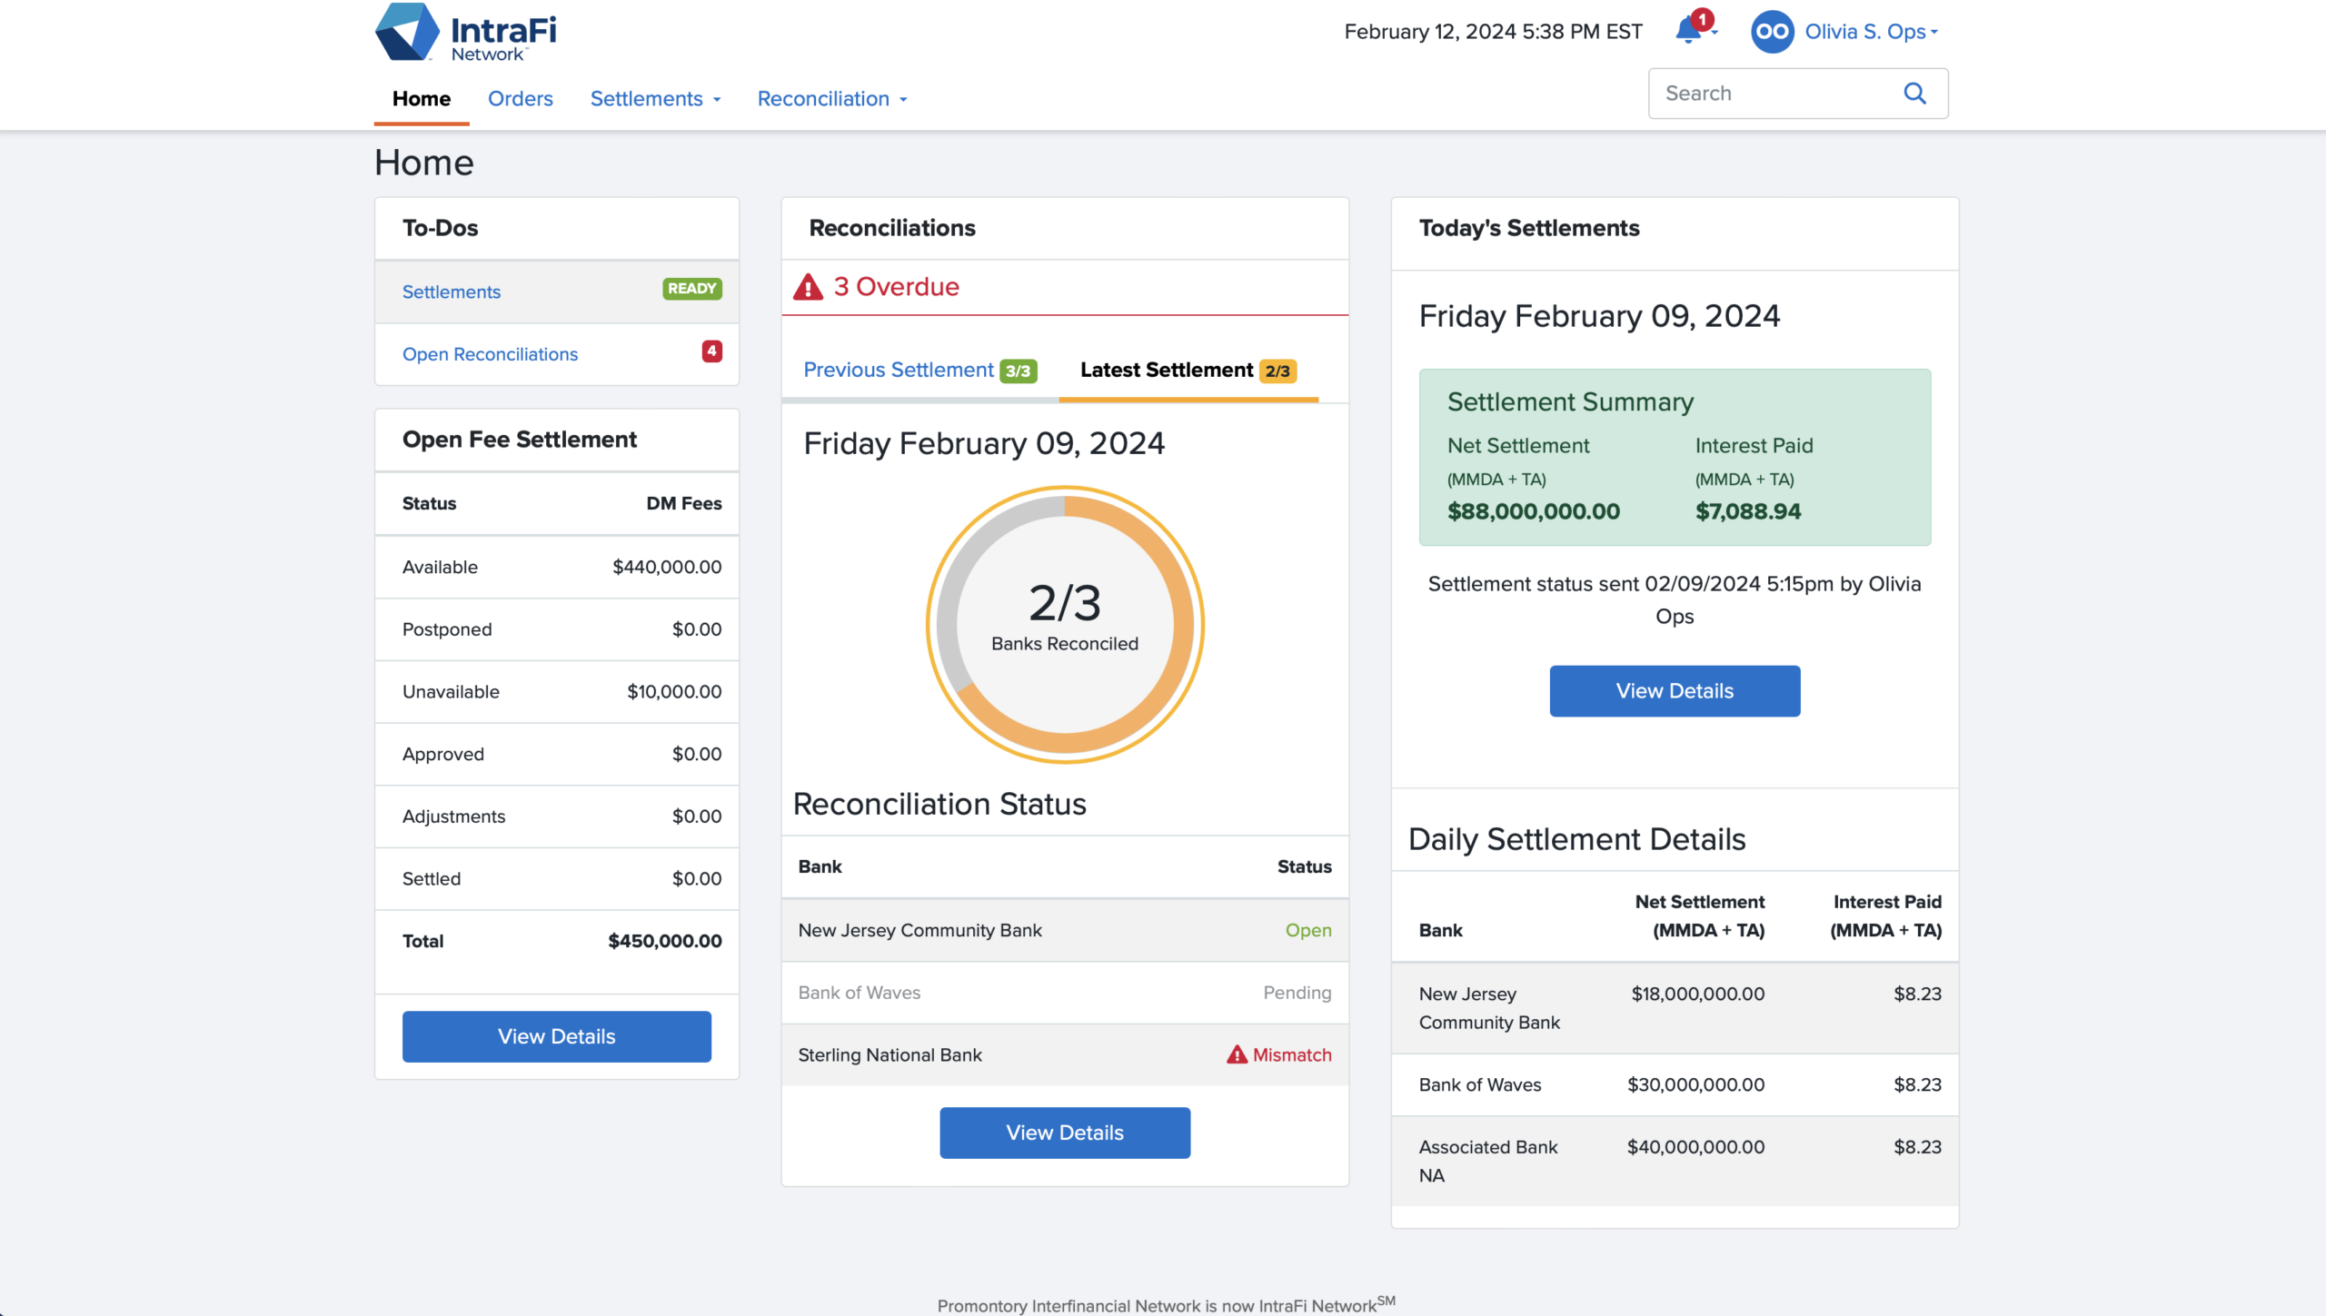
Task: Open the Home navigation tab
Action: 421,99
